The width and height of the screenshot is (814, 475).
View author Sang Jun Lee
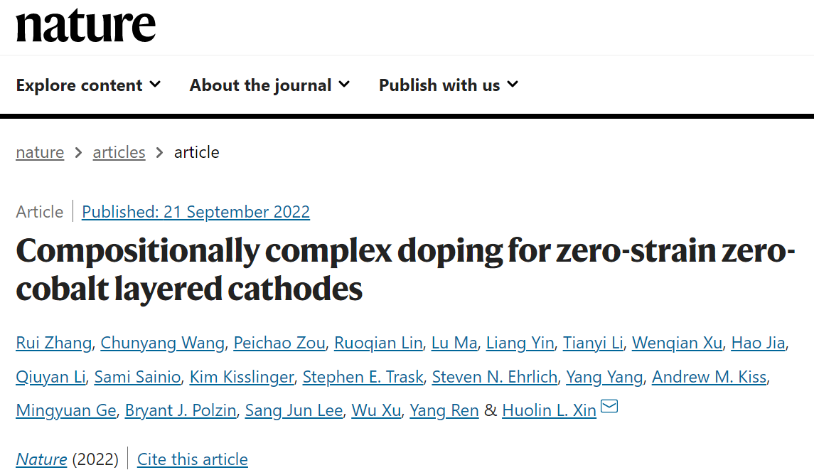click(294, 410)
